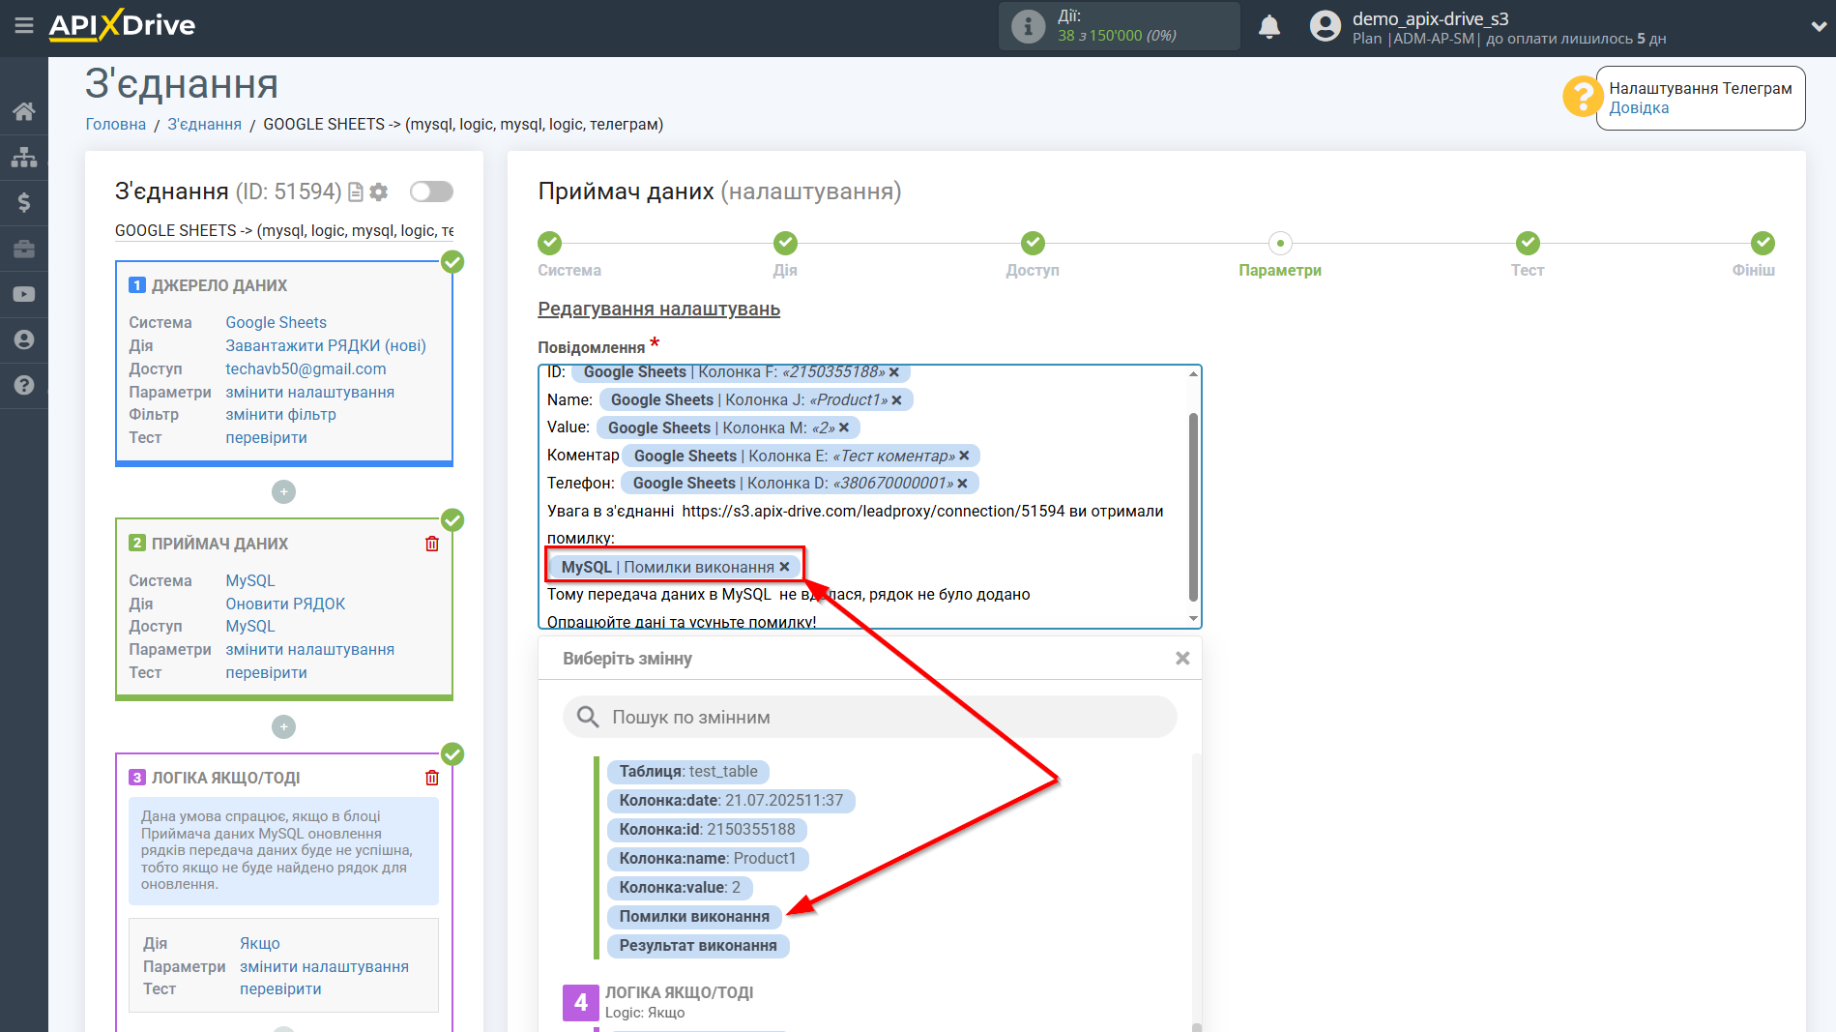Focus the Пошук по змінним field
1836x1032 pixels.
(870, 717)
